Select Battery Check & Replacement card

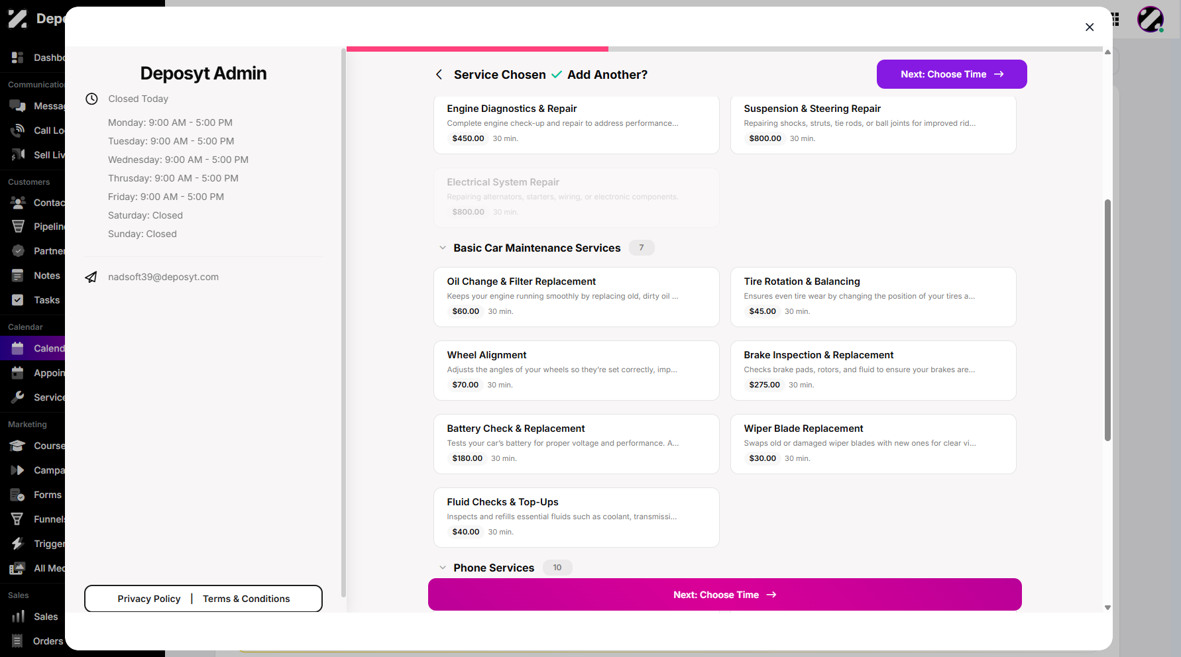(577, 444)
